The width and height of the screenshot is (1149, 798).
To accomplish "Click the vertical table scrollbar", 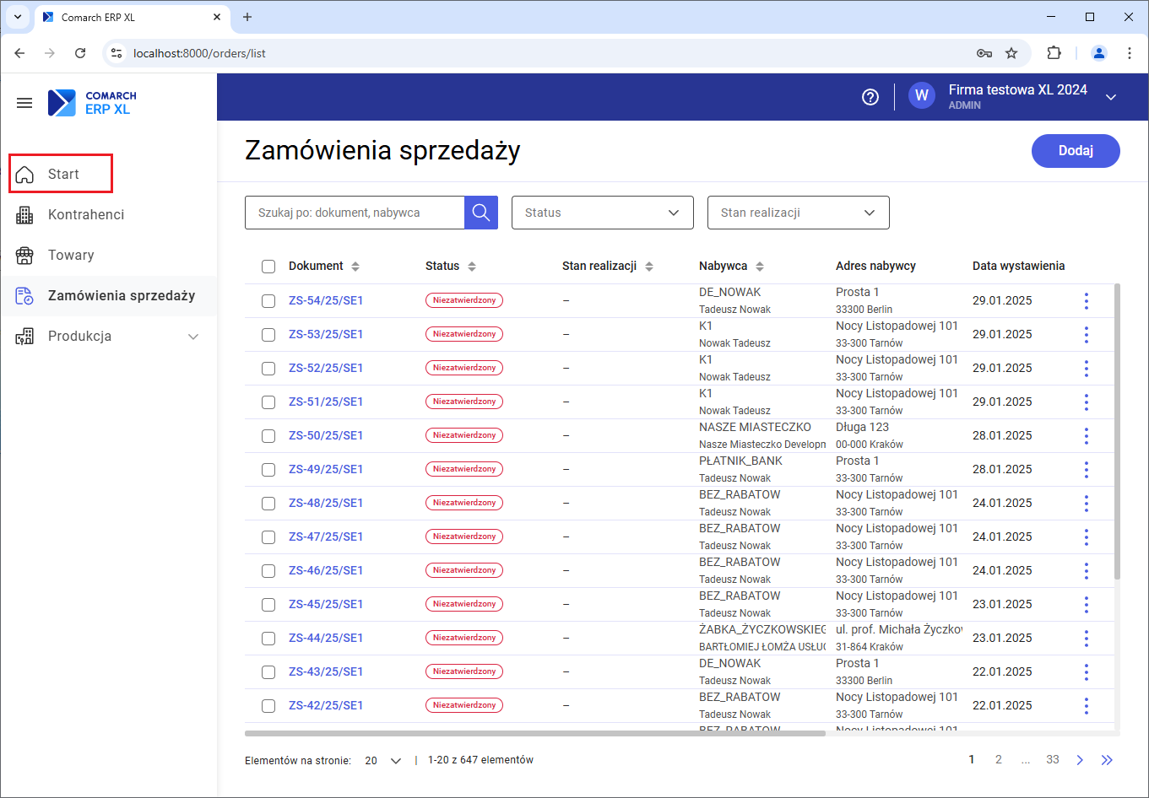I will (x=1118, y=431).
